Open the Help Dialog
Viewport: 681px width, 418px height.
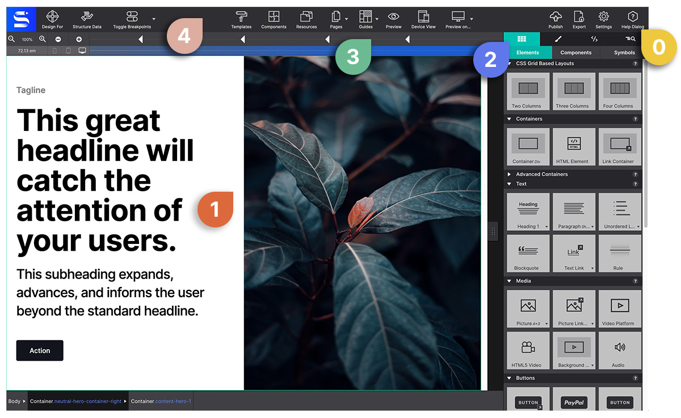[x=632, y=19]
